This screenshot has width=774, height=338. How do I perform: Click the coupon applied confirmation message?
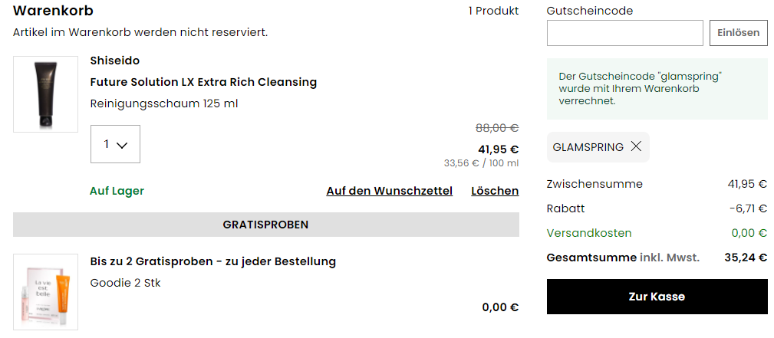pos(657,89)
